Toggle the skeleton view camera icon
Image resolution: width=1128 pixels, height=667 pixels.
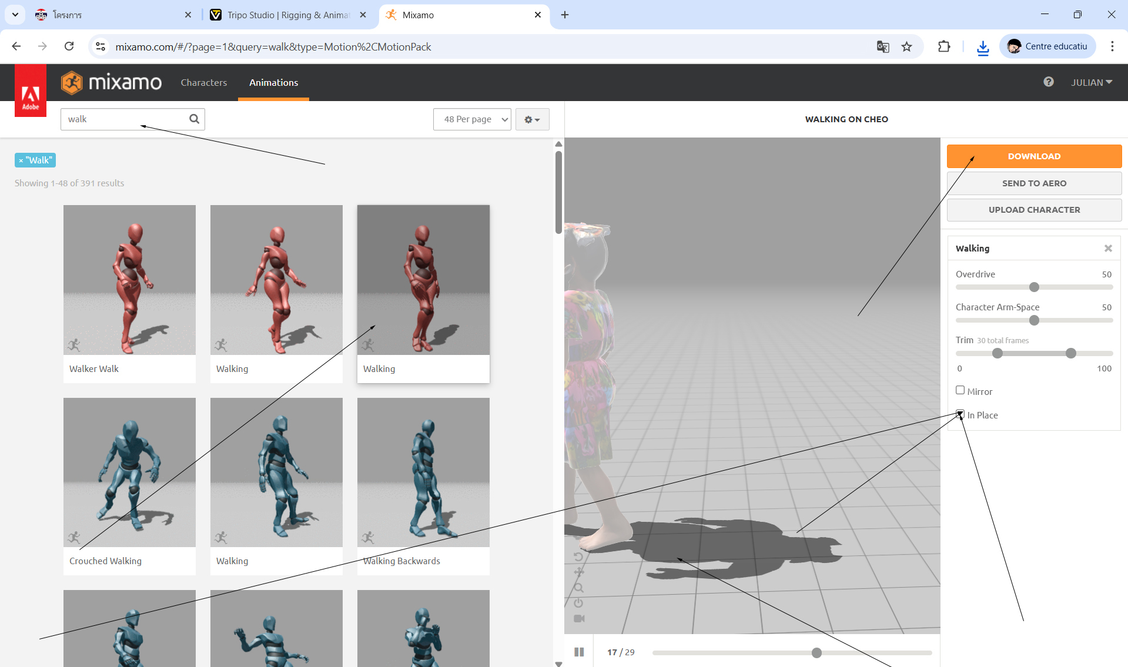coord(578,618)
